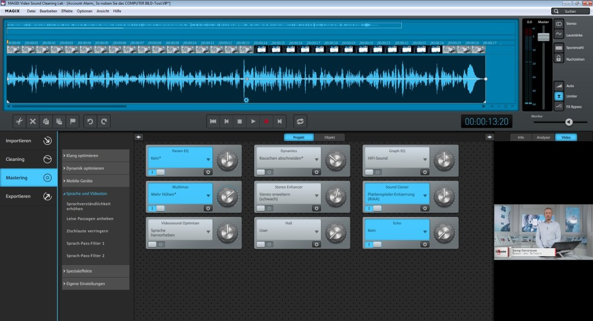Skip to previous marker

click(226, 121)
